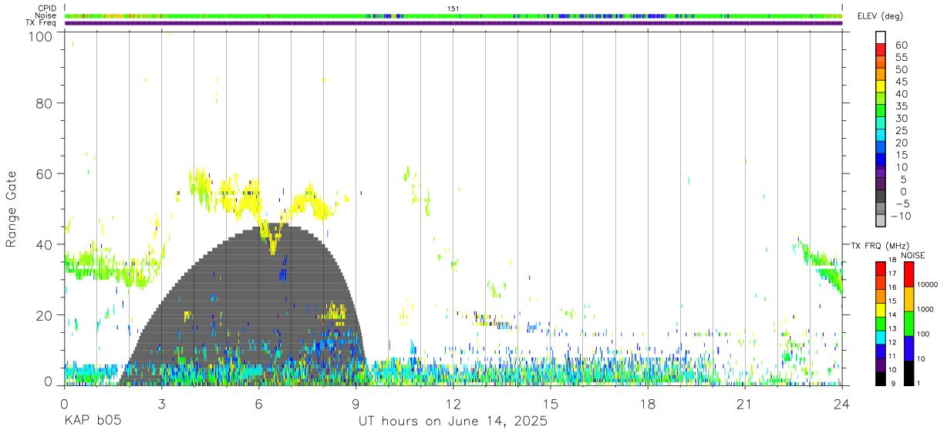
Task: Click the "24" tick on the UT hours axis
Action: click(x=841, y=404)
